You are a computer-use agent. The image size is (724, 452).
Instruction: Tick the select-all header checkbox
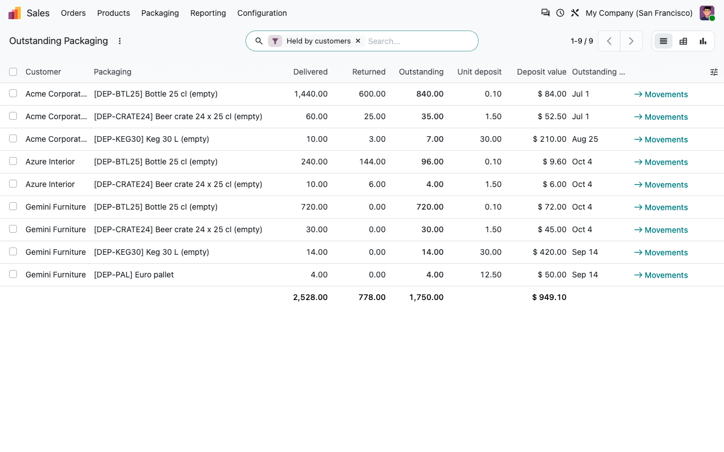coord(13,72)
